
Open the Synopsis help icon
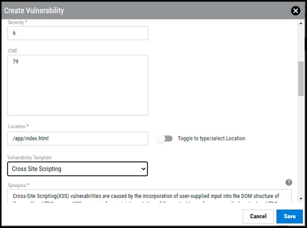point(289,183)
